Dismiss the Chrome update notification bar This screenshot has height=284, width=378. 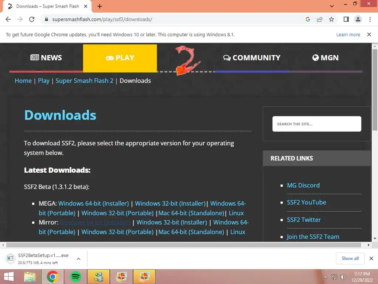369,34
